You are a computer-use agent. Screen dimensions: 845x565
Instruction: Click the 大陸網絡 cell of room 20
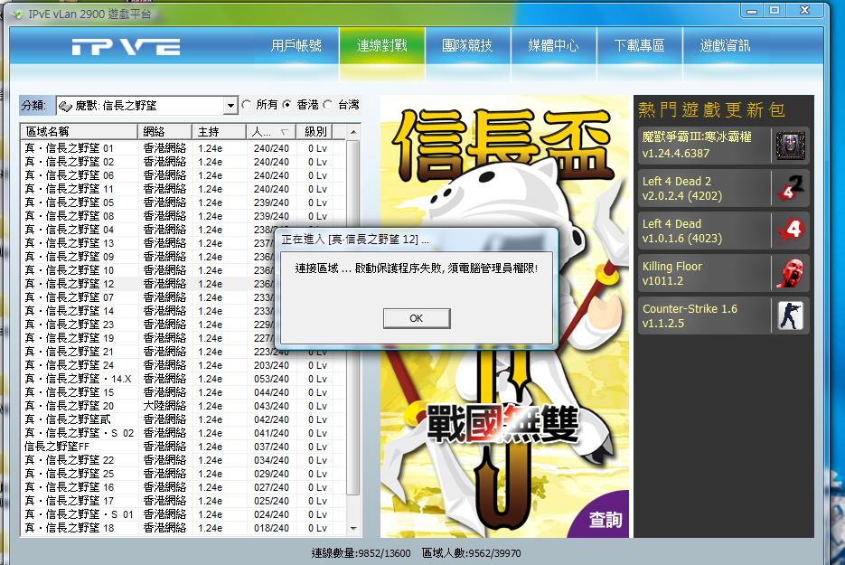(x=164, y=406)
